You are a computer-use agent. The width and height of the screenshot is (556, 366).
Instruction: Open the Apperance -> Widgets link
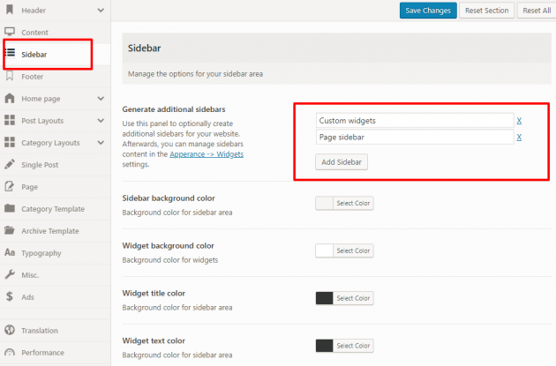207,154
